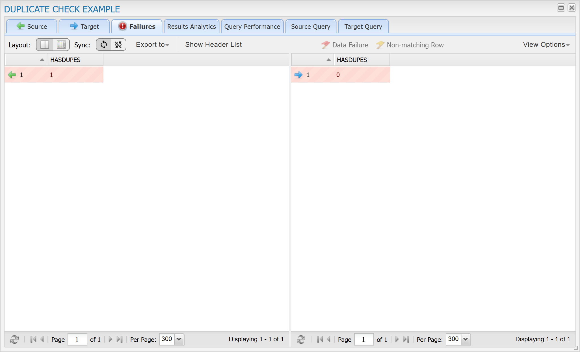
Task: Open the Export to dropdown
Action: pyautogui.click(x=152, y=45)
